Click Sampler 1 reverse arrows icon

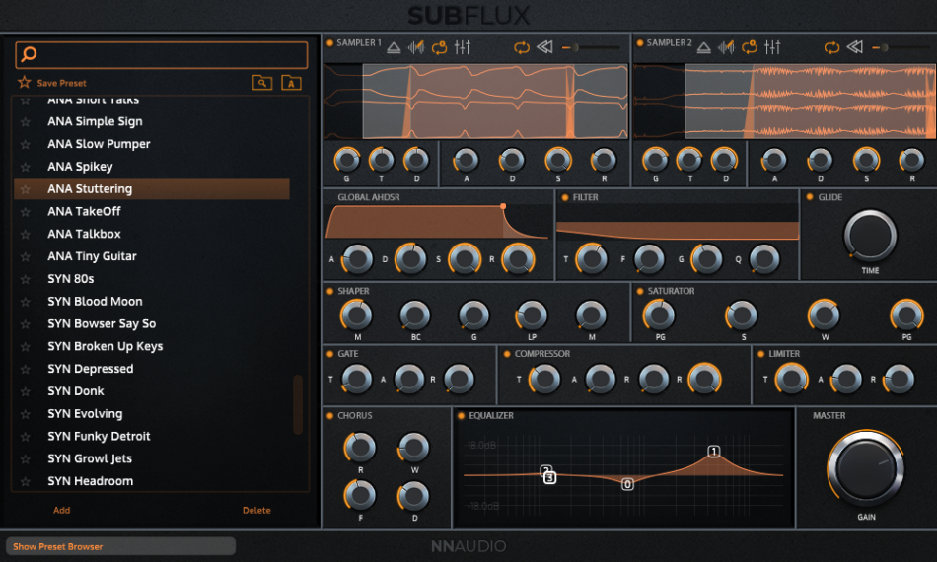(544, 46)
